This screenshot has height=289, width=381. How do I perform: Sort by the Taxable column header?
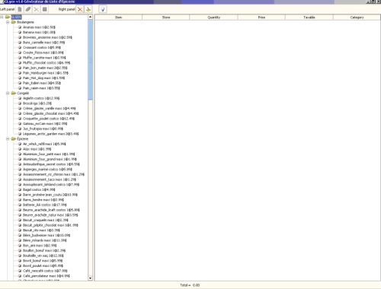coord(309,17)
